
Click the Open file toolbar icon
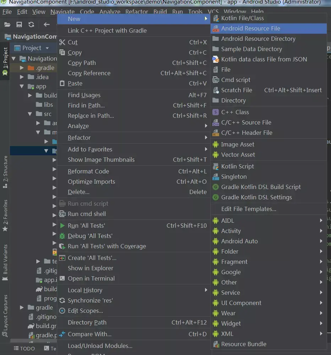(7, 24)
